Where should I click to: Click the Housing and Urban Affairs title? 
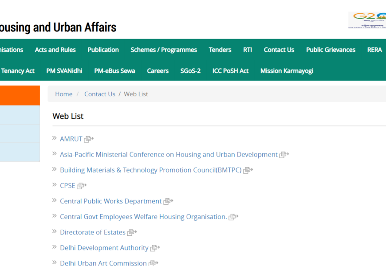pyautogui.click(x=58, y=27)
